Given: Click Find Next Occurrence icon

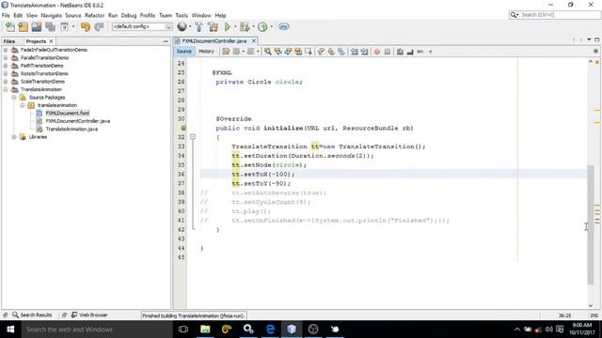Looking at the screenshot, I should point(288,52).
